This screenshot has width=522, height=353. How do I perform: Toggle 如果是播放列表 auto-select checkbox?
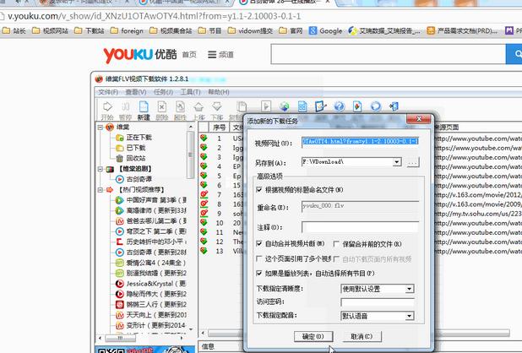click(x=259, y=273)
